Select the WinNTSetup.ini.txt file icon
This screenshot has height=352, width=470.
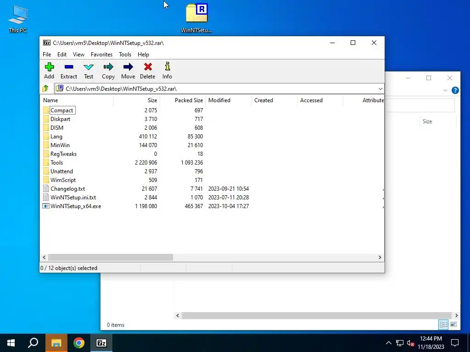tap(46, 197)
